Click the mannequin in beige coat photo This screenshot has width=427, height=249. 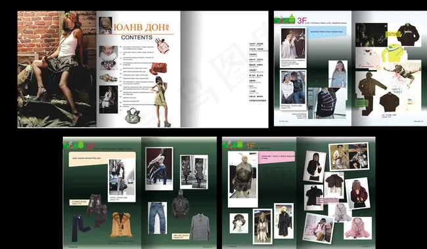[x=263, y=226]
